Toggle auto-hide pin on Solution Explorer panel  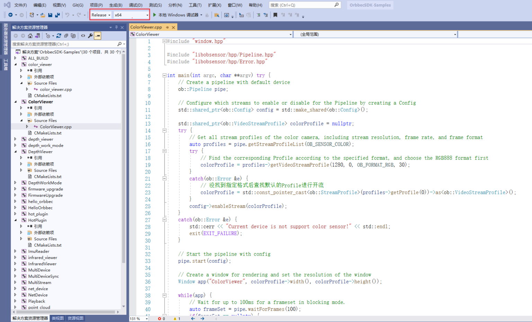[x=116, y=27]
